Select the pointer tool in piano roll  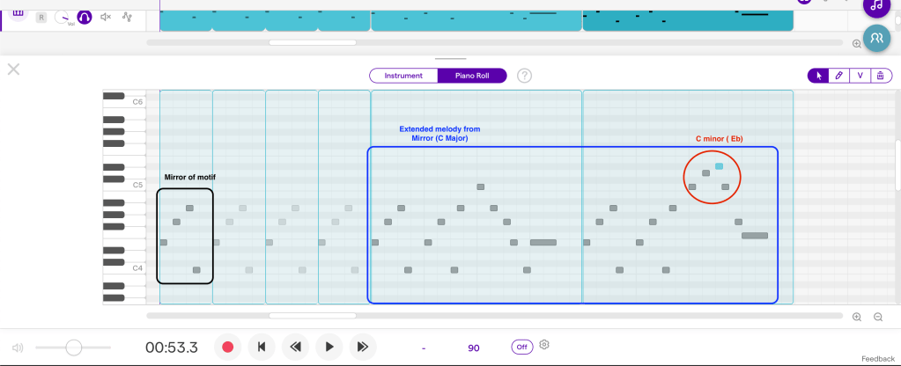click(818, 76)
